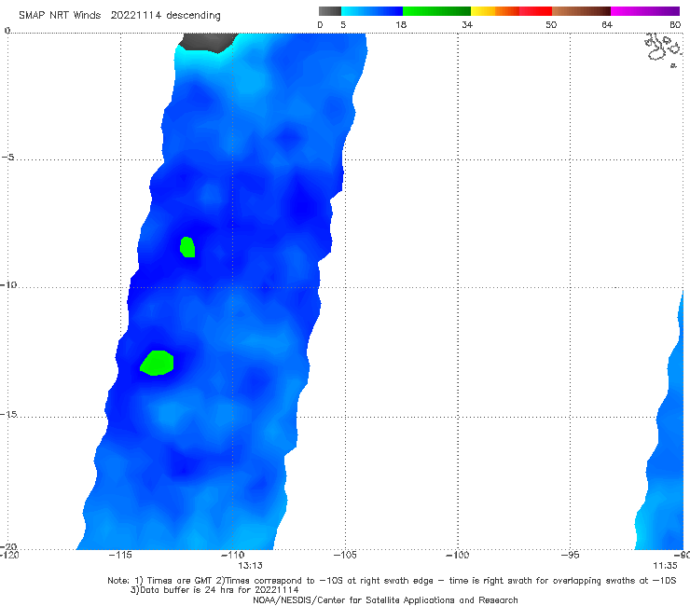Viewport: 690px width, 606px height.
Task: Click the color bar label '64'
Action: pos(607,24)
